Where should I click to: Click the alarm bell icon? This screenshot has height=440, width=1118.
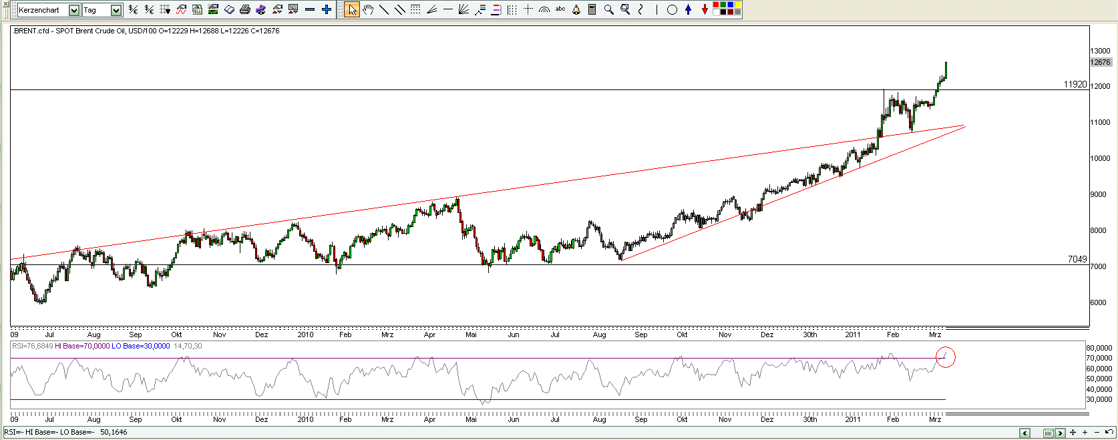click(x=576, y=9)
